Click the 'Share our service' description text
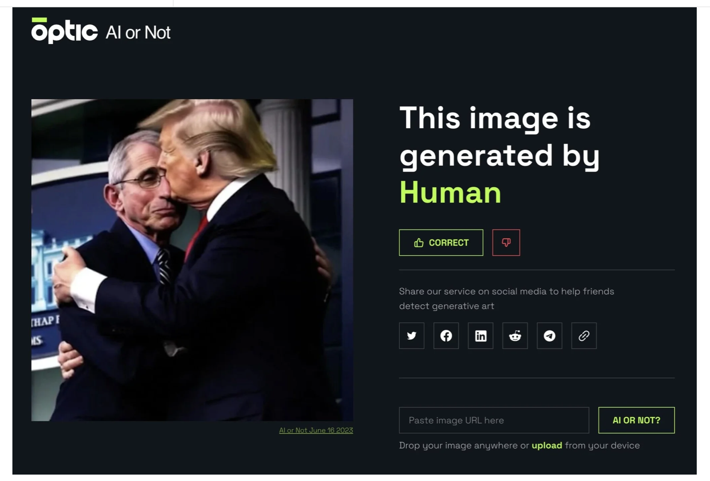 tap(506, 298)
